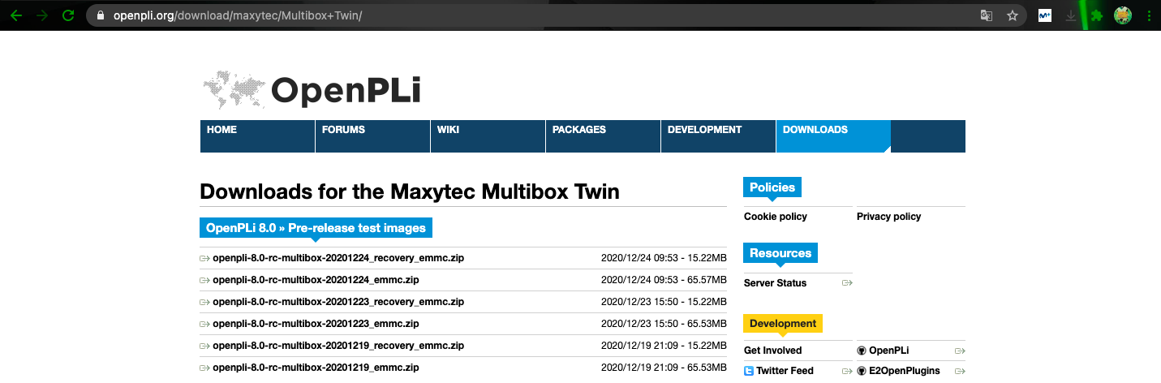The height and width of the screenshot is (383, 1161).
Task: Bookmark this page with the star icon
Action: click(x=1012, y=15)
